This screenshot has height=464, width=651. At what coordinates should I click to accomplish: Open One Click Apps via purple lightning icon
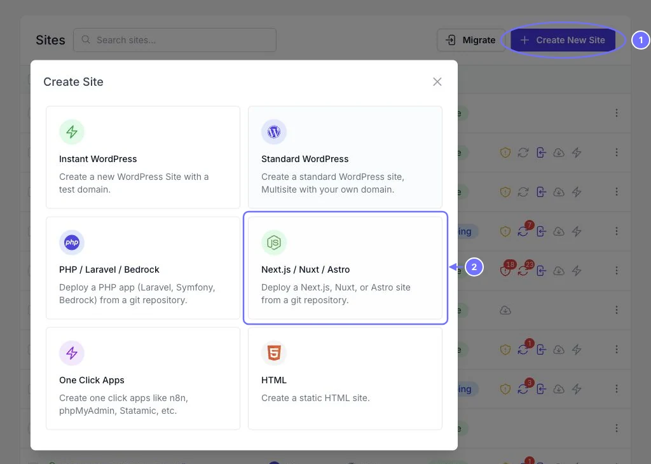coord(72,353)
